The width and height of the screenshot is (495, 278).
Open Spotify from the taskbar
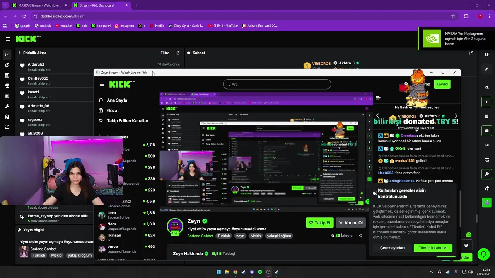260,272
